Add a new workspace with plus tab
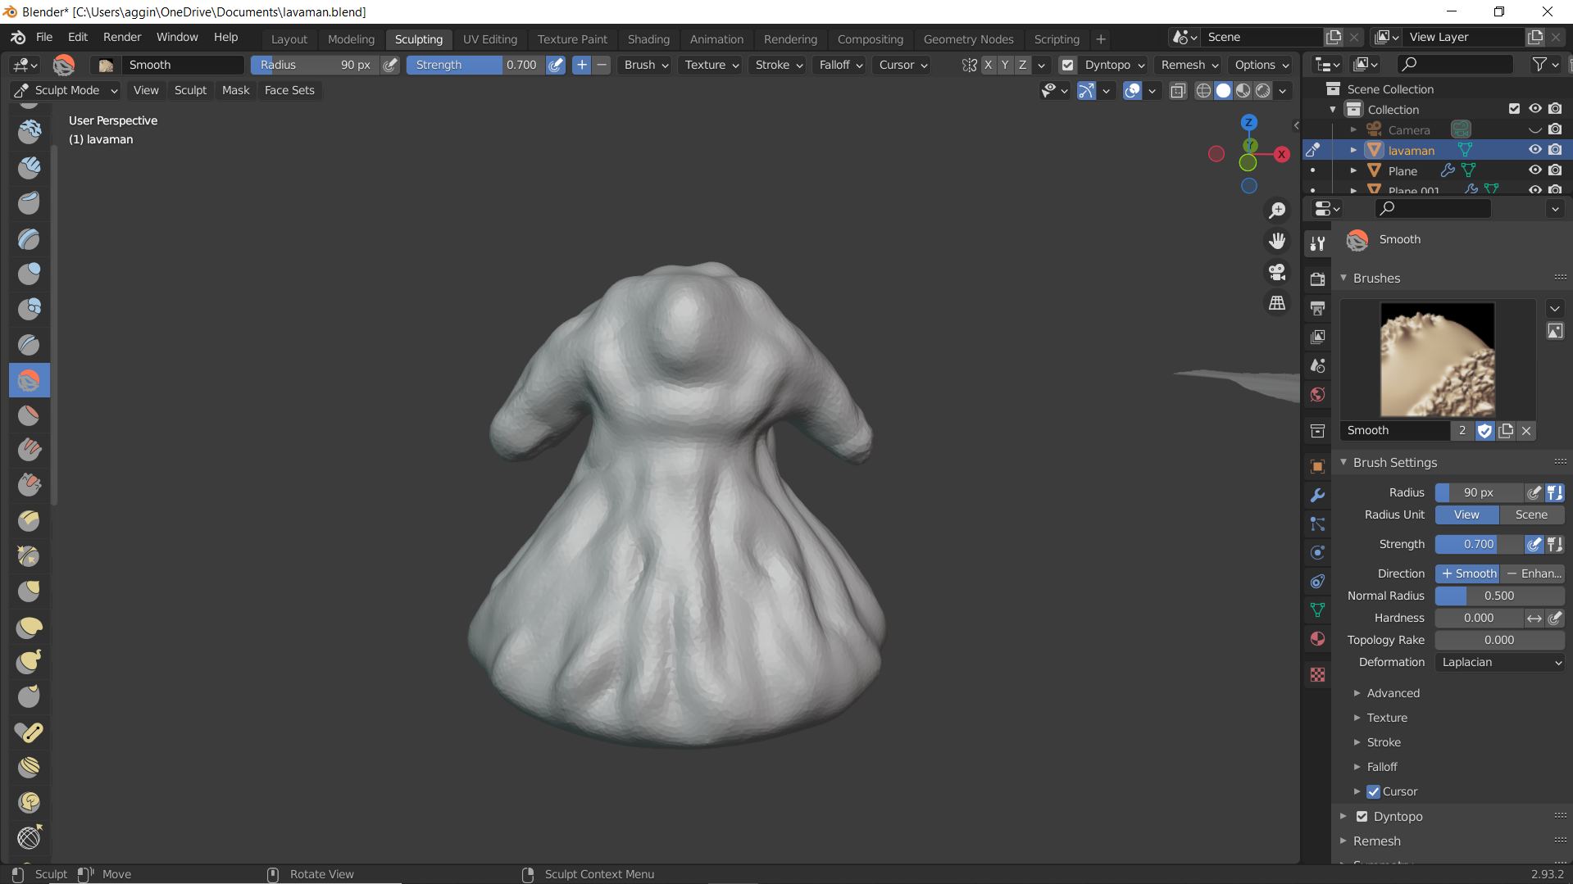The width and height of the screenshot is (1573, 884). pyautogui.click(x=1100, y=39)
